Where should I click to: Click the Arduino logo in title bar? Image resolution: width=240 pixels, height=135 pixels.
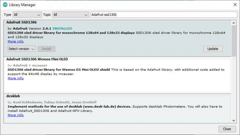tap(5, 5)
